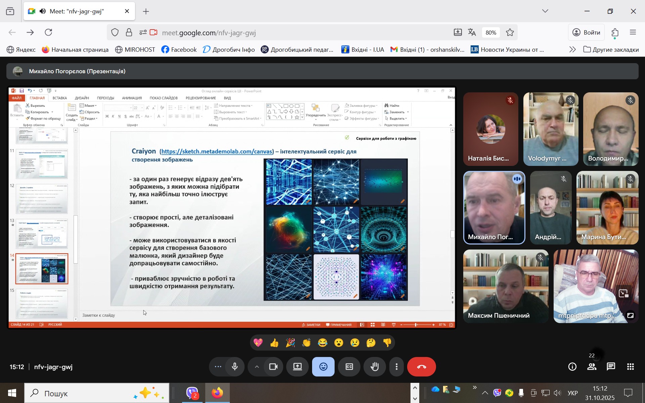Click the Войти sign-in button
Viewport: 645px width, 403px height.
587,32
